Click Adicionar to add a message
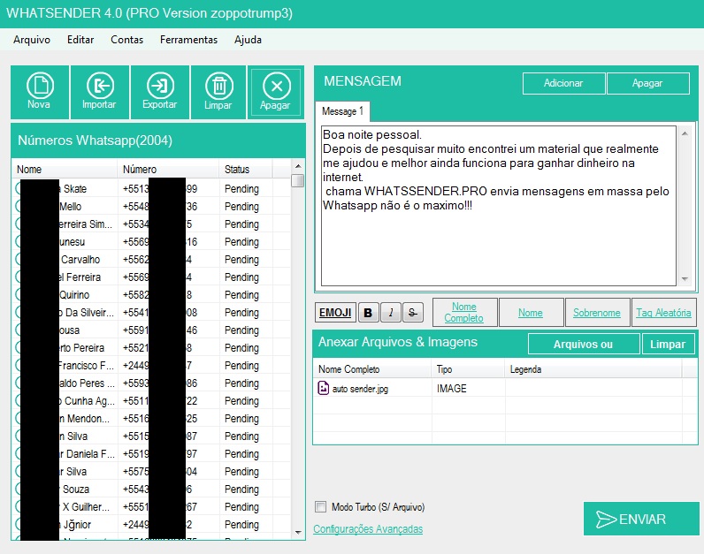 563,83
